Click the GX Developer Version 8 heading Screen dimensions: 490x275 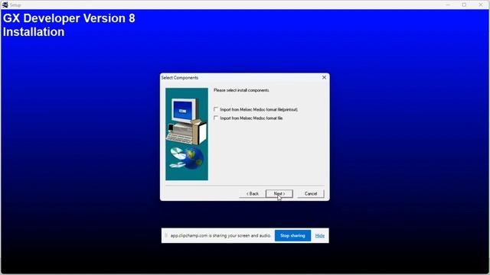[x=69, y=18]
